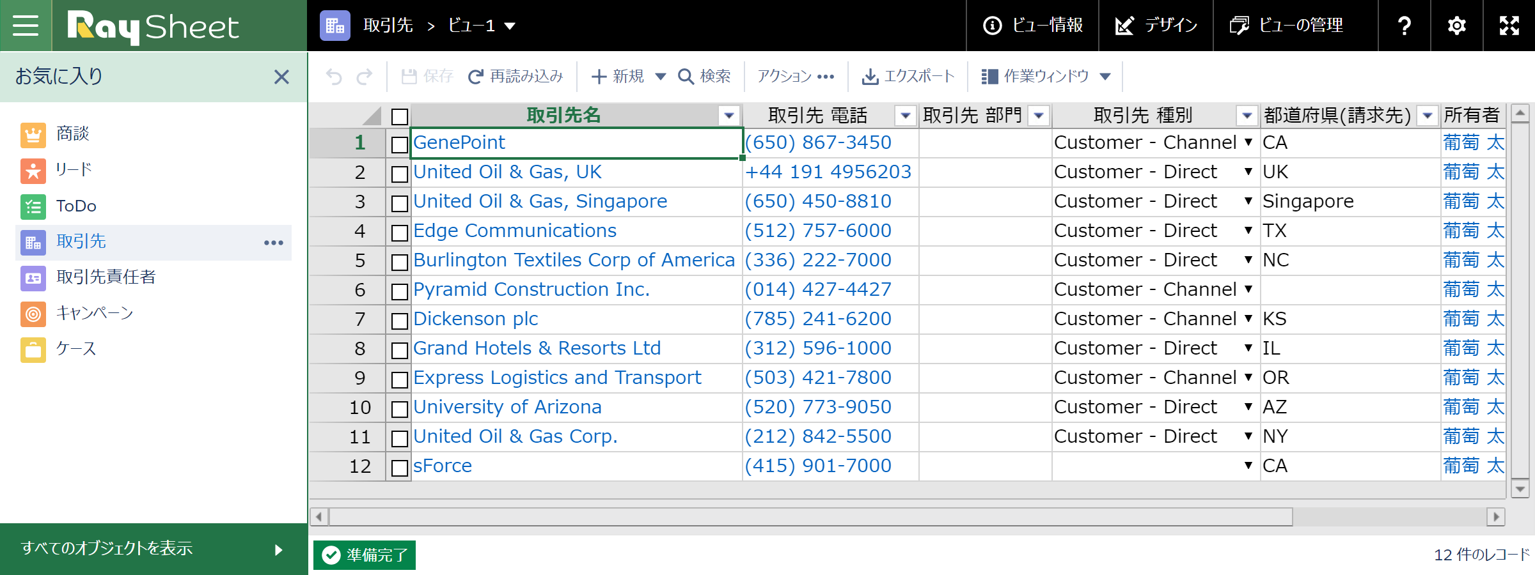Click the 保存 save icon
Image resolution: width=1535 pixels, height=575 pixels.
click(409, 77)
